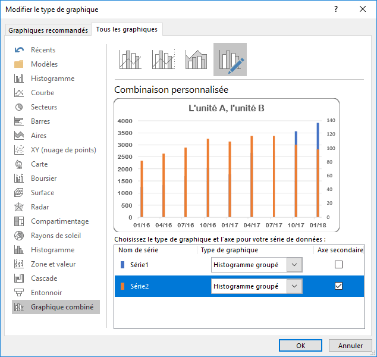Select Aires chart category label
Viewport: 377px width, 357px height.
[39, 136]
